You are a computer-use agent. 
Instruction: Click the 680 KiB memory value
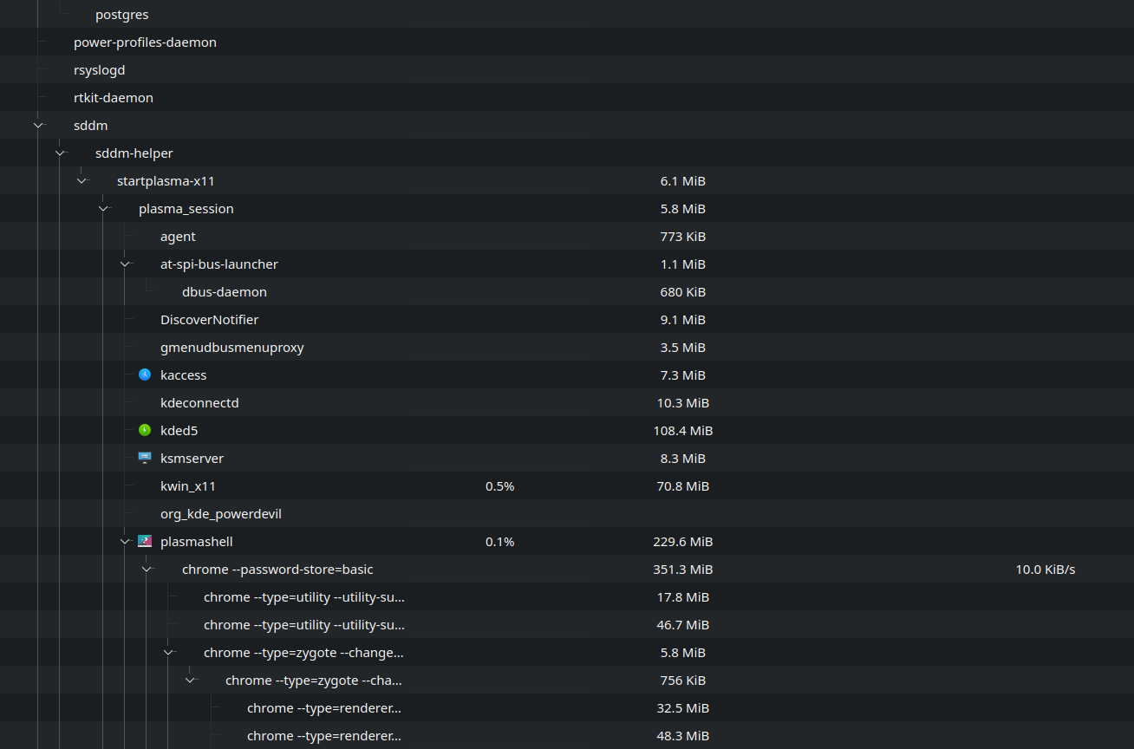point(683,291)
